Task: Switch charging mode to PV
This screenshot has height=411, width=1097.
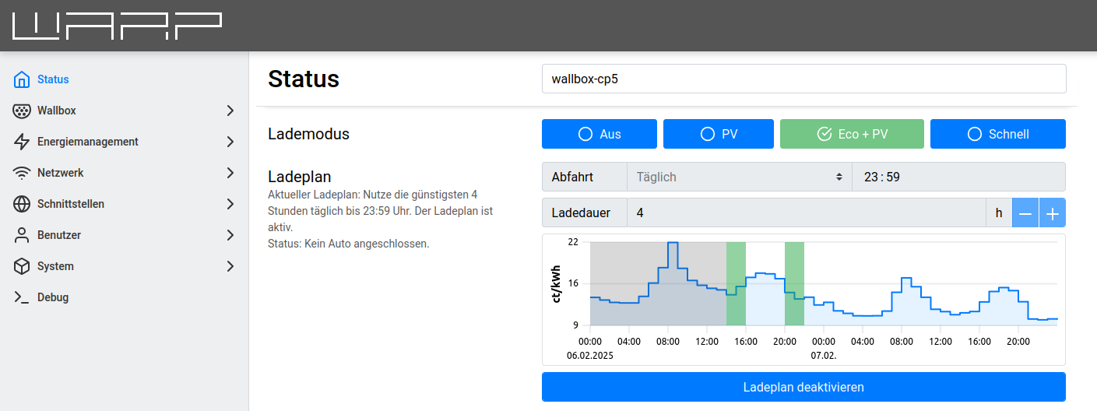Action: click(x=718, y=134)
